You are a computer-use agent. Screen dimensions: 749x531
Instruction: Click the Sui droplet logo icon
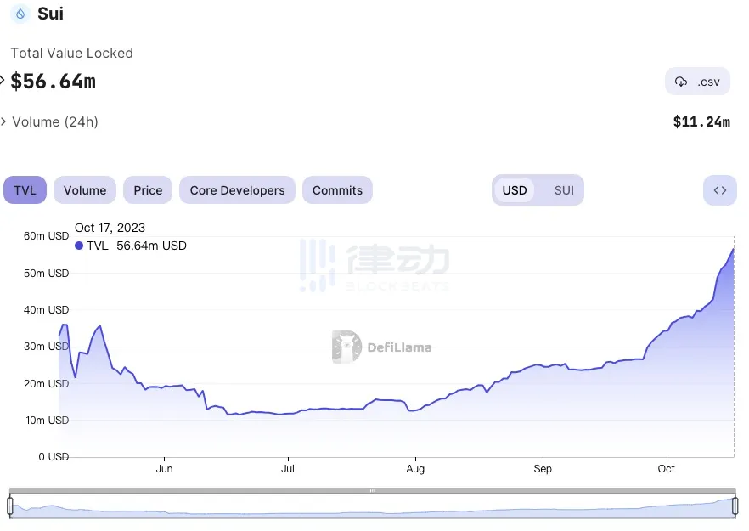(x=20, y=14)
